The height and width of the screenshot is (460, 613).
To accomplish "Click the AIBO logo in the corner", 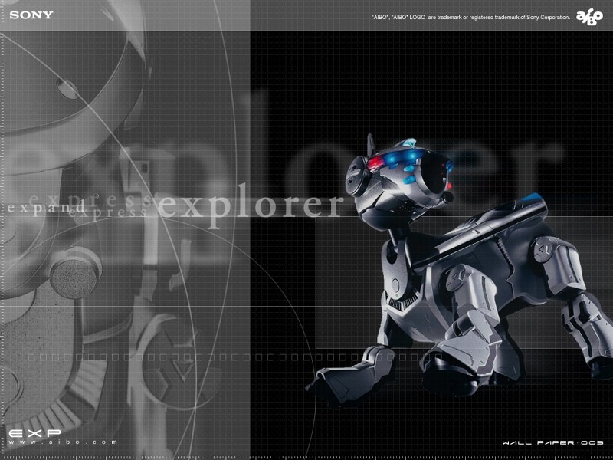I will 589,16.
